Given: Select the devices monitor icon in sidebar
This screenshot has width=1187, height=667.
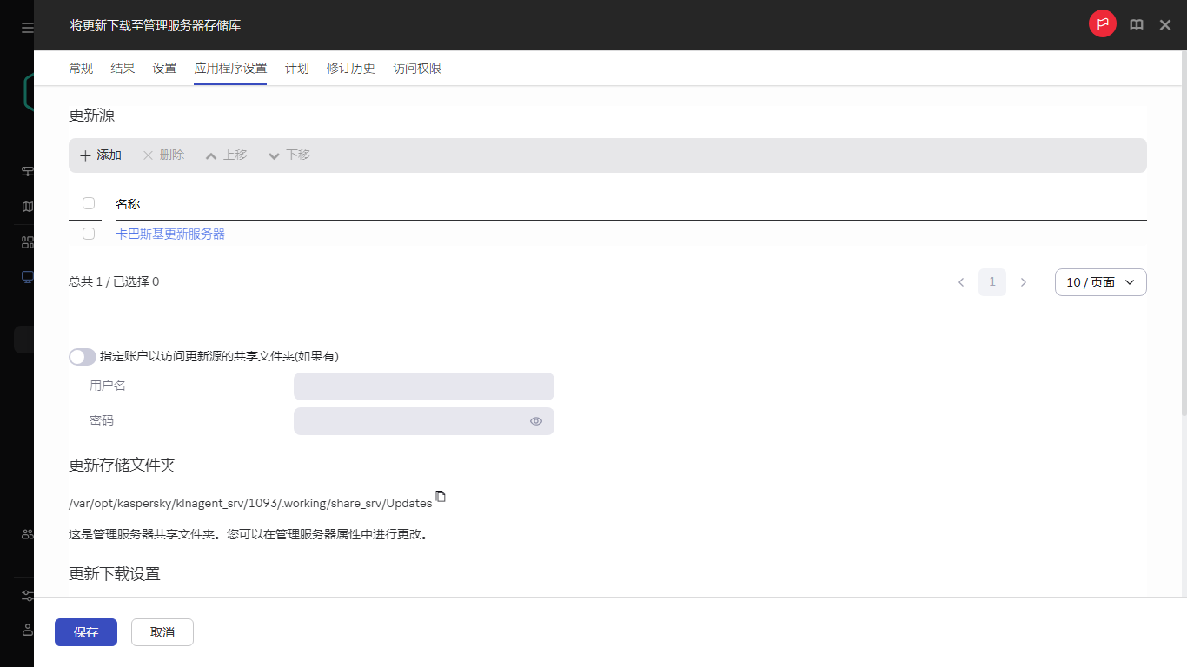Looking at the screenshot, I should click(x=27, y=277).
